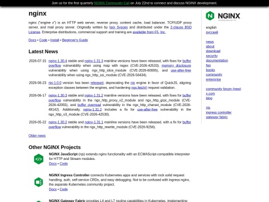Click 'NGINX Ingress Controller' bold project name
The width and height of the screenshot is (269, 202).
[x=69, y=175]
